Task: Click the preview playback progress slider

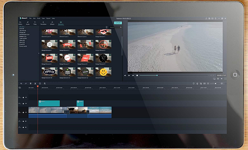Action: [x=174, y=76]
